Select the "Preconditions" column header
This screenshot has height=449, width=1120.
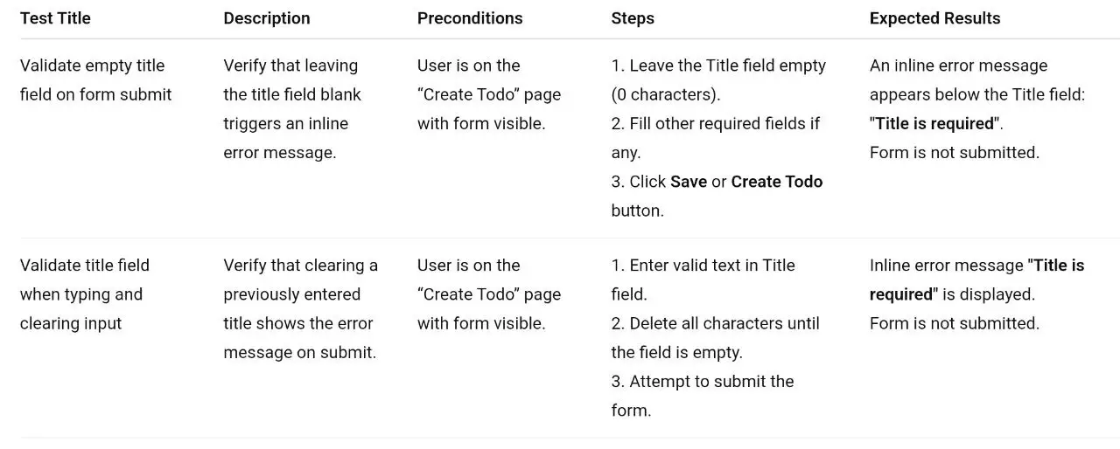470,18
